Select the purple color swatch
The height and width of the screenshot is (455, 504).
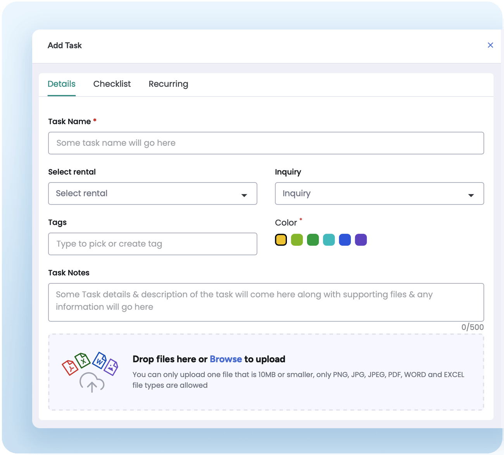point(361,240)
